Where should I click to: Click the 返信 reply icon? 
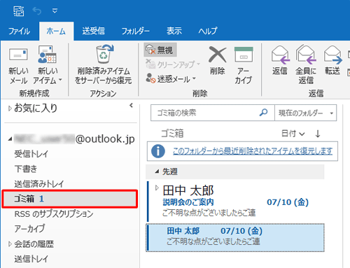[x=280, y=55]
